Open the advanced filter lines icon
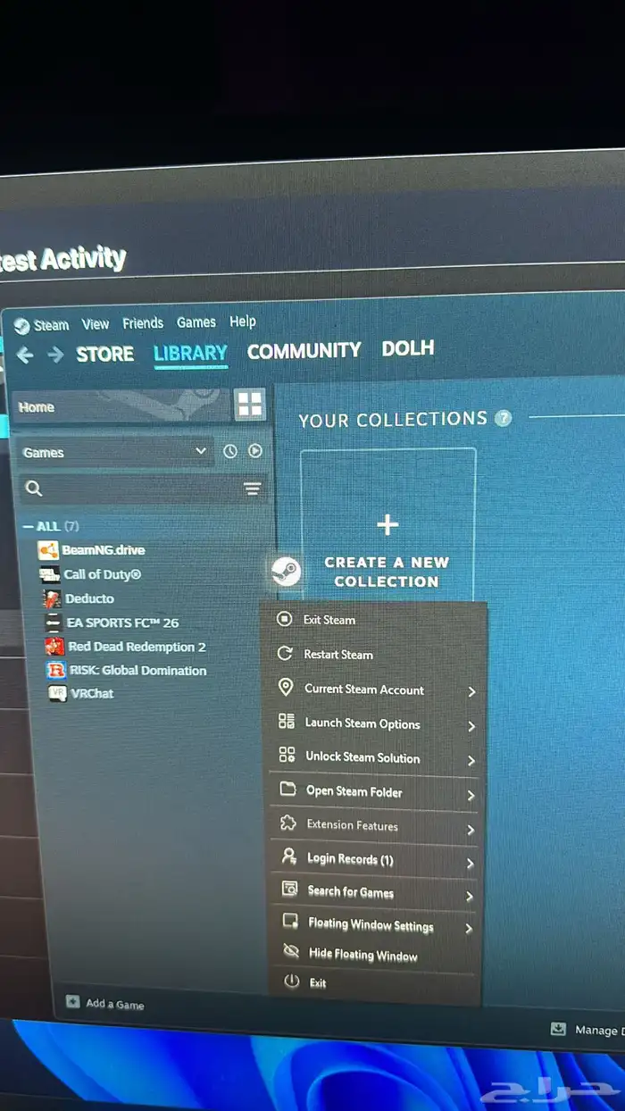 253,489
